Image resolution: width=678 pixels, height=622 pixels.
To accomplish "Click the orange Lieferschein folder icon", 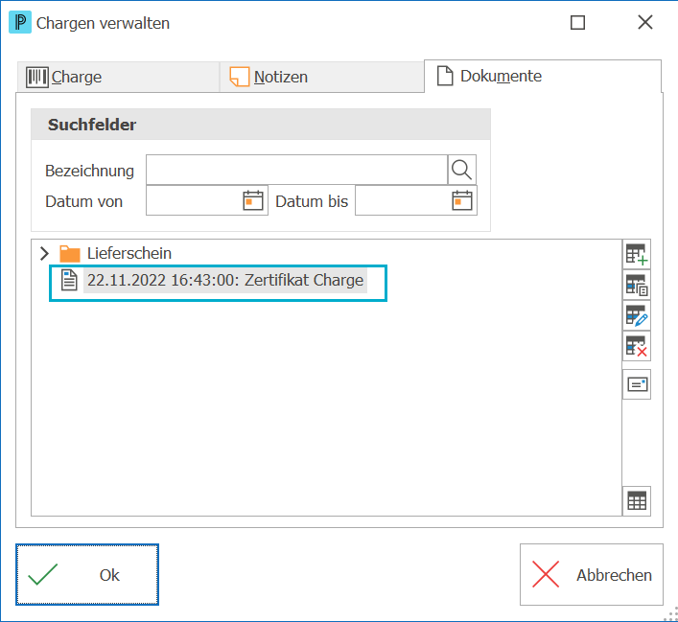I will (x=70, y=254).
